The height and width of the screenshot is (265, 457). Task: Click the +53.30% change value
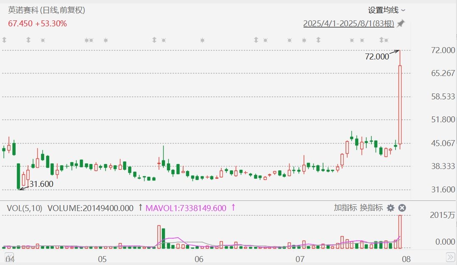(51, 24)
